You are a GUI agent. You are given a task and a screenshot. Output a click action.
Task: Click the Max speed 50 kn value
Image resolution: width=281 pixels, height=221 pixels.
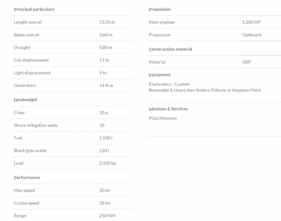click(x=104, y=191)
